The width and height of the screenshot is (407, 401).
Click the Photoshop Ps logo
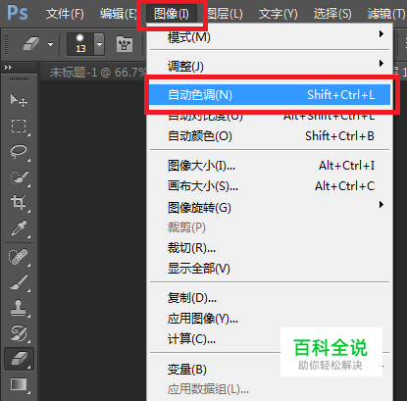coord(18,13)
